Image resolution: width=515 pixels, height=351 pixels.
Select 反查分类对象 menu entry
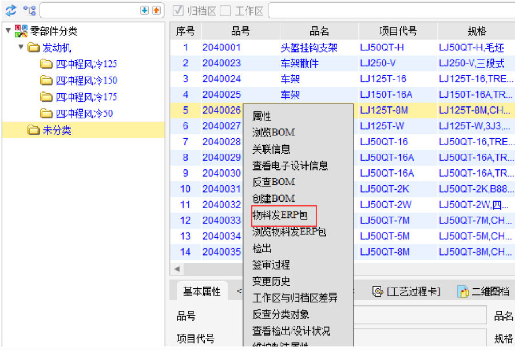[281, 314]
